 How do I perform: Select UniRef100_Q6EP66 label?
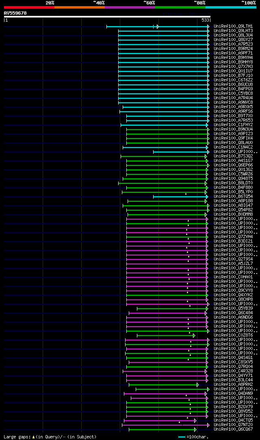(x=233, y=165)
